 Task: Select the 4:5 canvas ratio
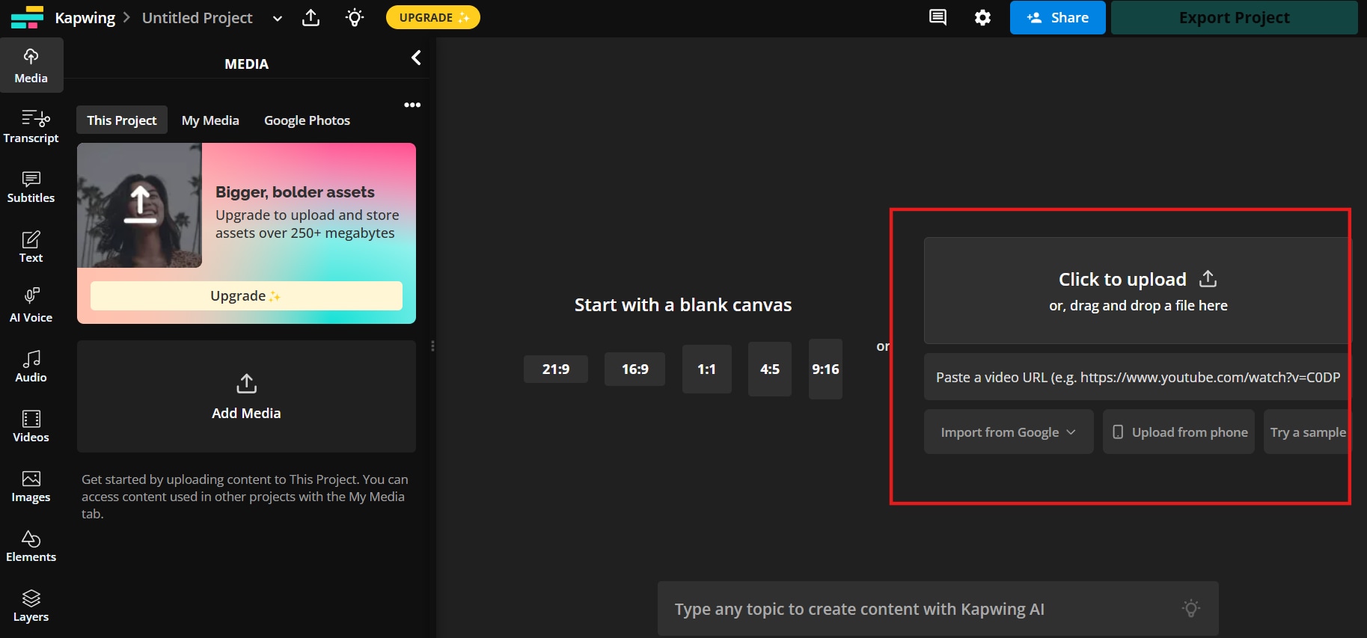point(770,369)
